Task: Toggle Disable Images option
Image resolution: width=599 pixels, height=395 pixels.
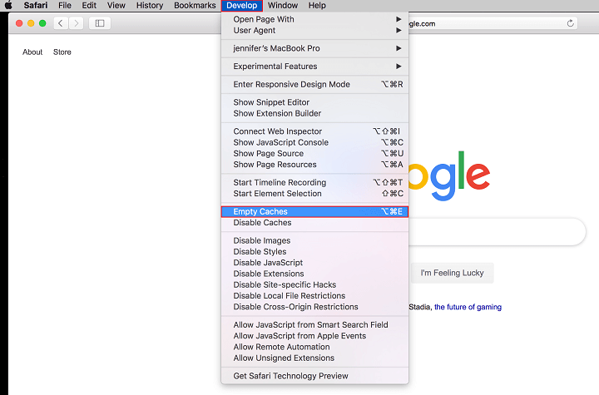Action: [x=314, y=240]
